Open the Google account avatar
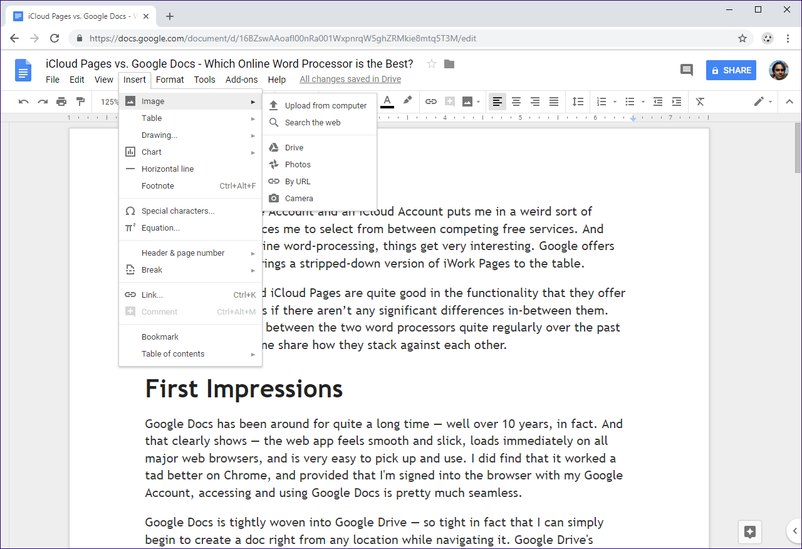Image resolution: width=802 pixels, height=549 pixels. (779, 70)
